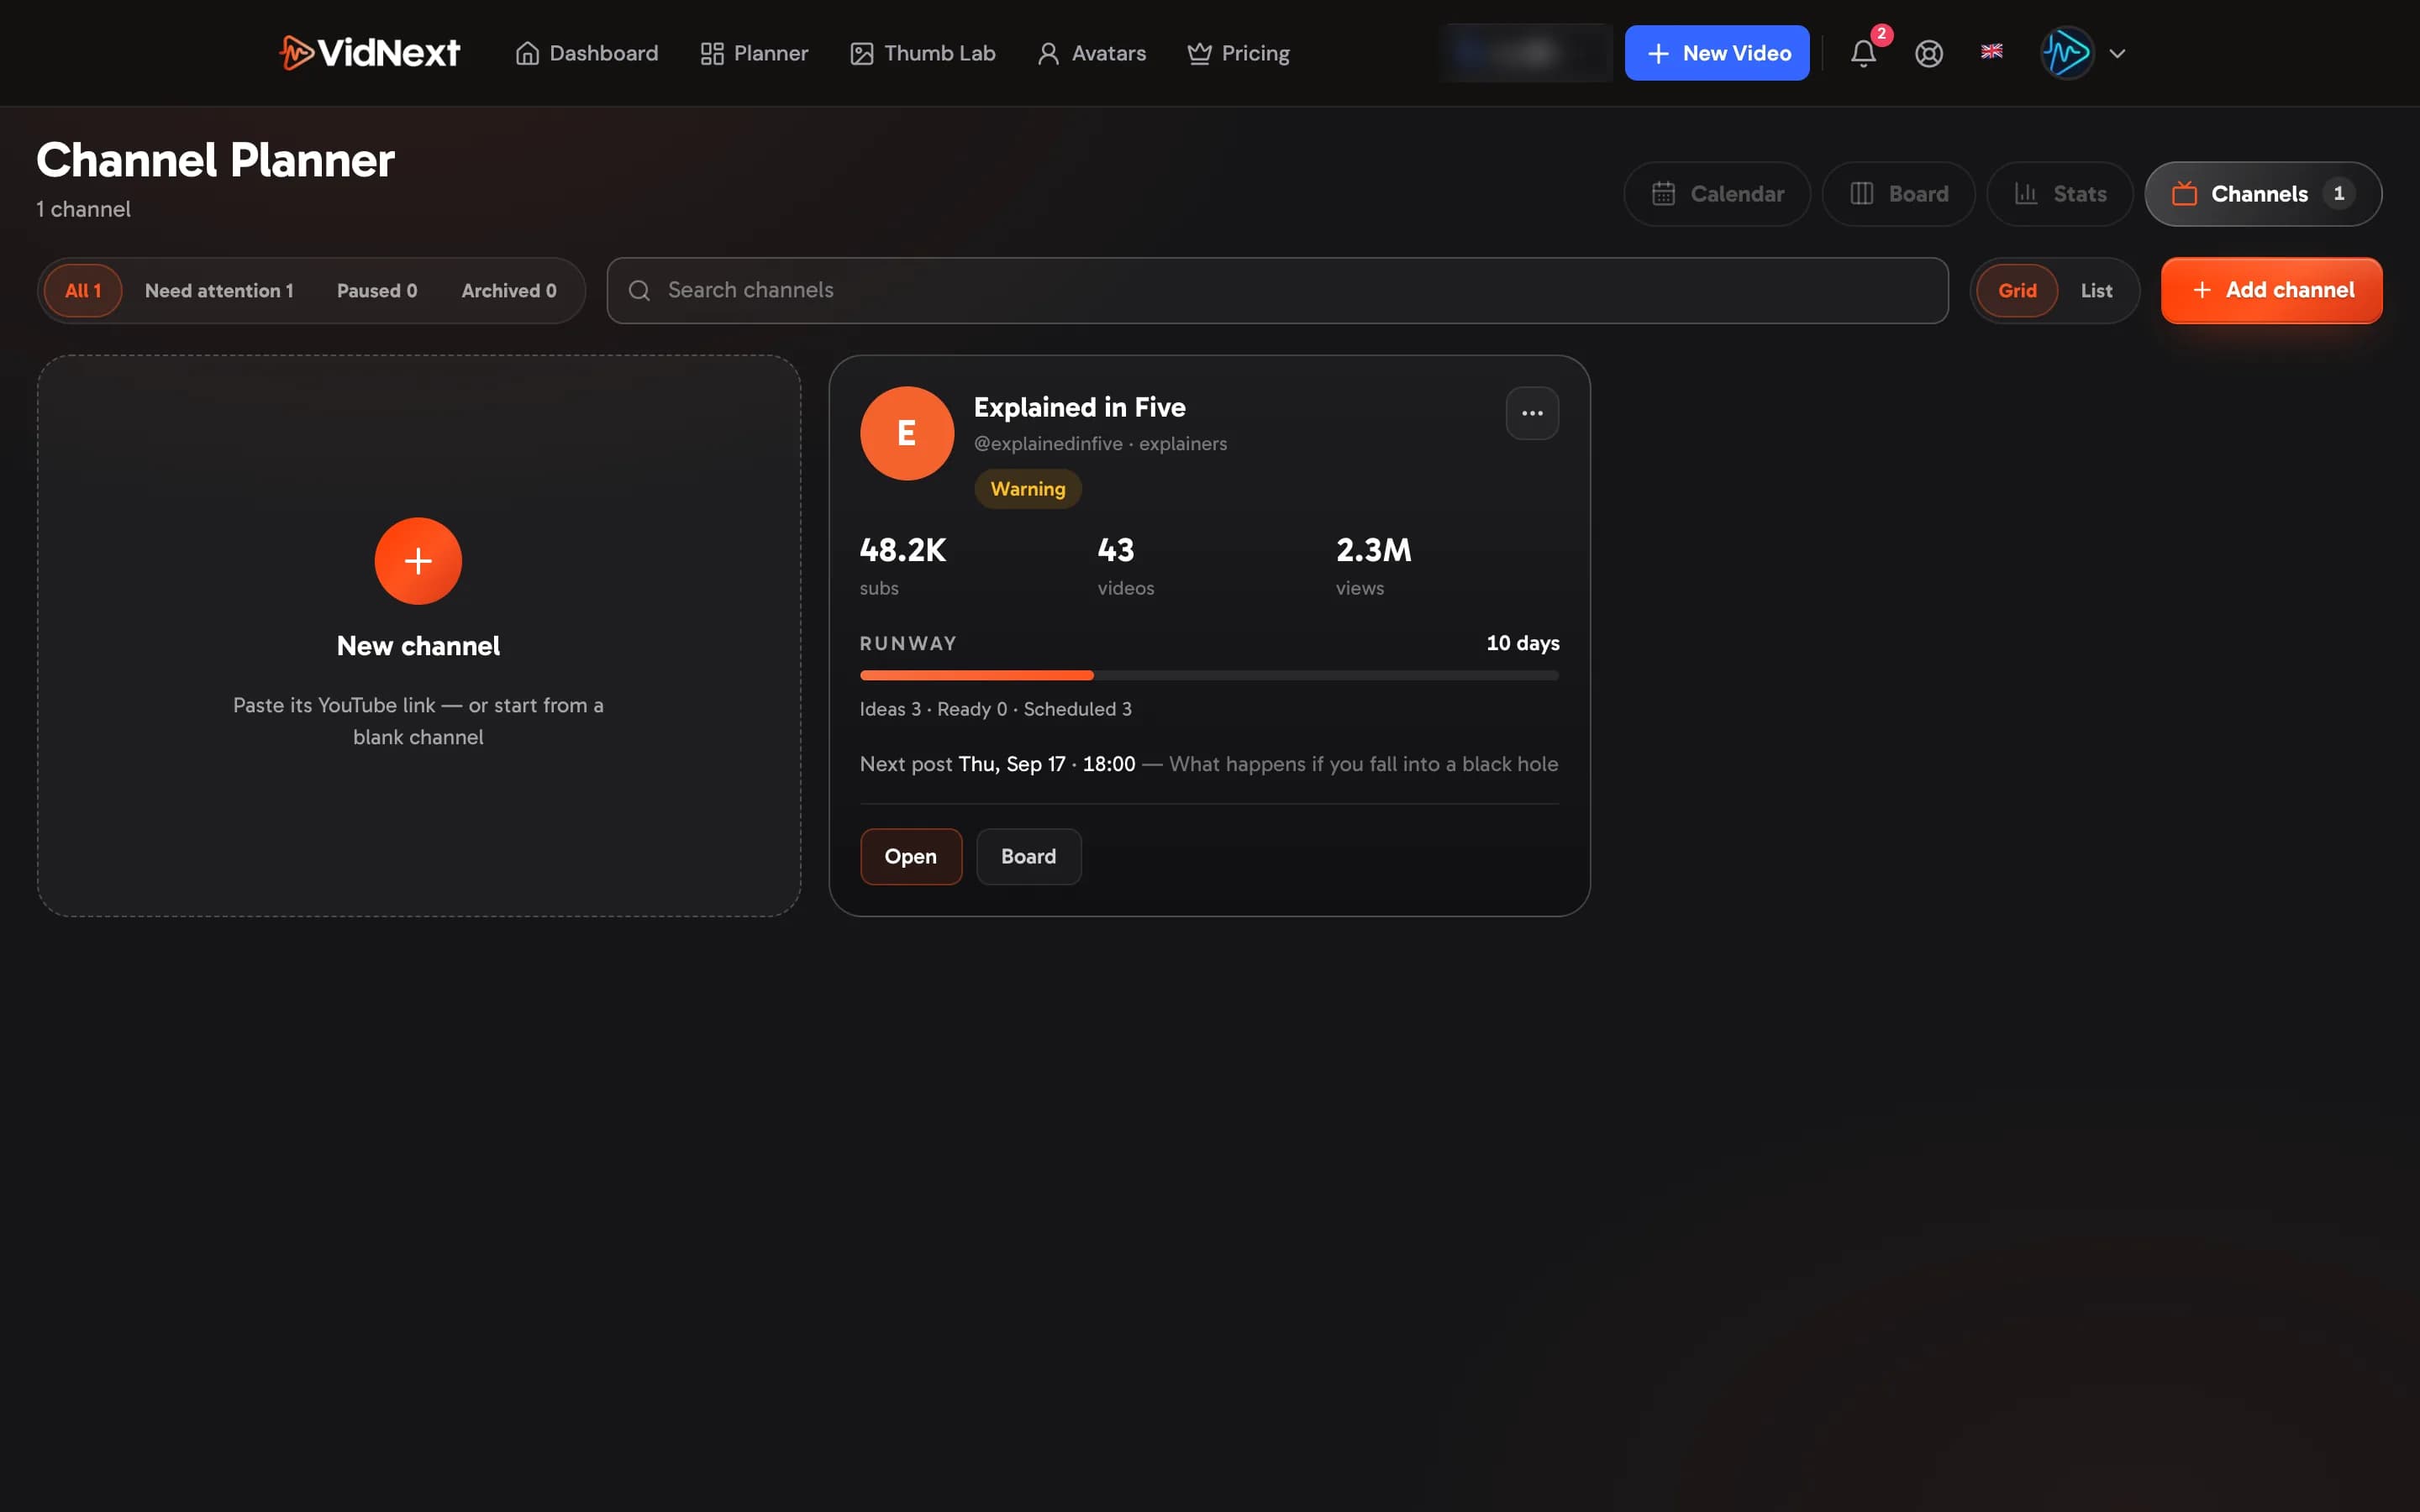Click the New channel card heading

(x=418, y=646)
